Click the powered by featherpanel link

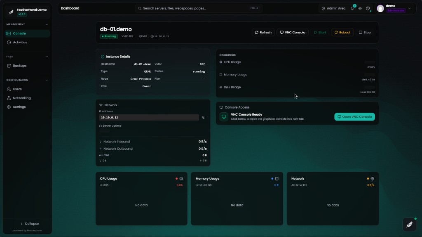[27, 231]
